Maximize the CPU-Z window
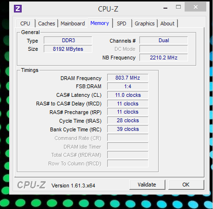Image resolution: width=213 pixels, height=209 pixels. pos(178,7)
